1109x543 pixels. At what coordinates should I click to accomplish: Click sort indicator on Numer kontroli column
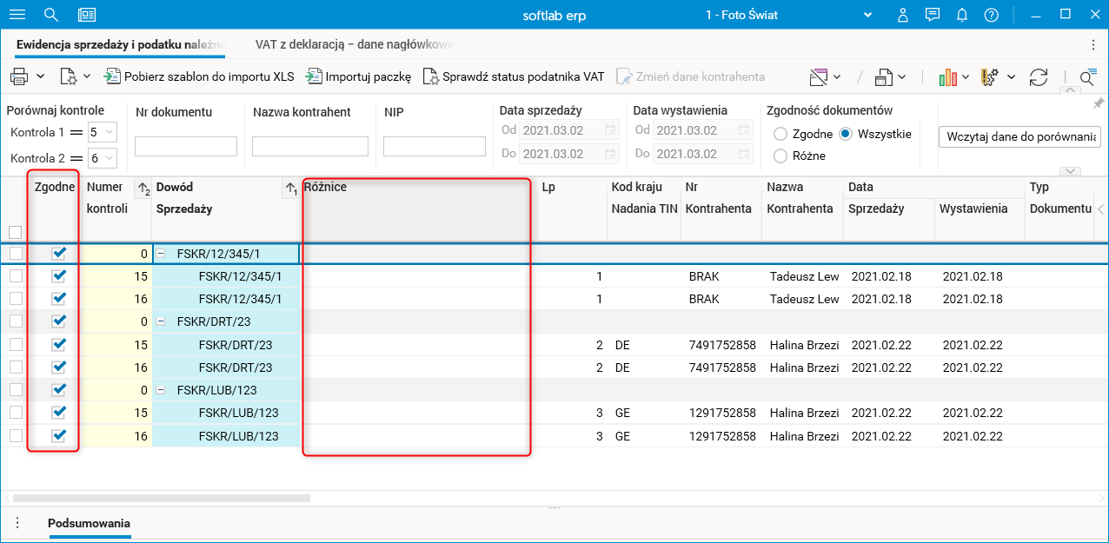(x=143, y=188)
